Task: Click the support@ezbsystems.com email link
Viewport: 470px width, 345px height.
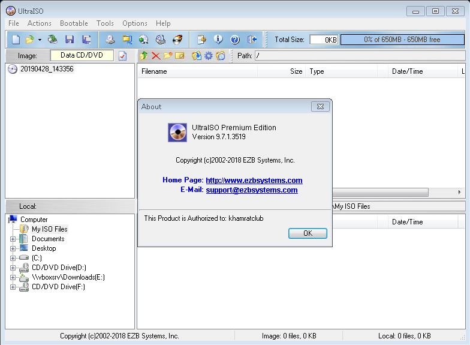Action: coord(252,190)
